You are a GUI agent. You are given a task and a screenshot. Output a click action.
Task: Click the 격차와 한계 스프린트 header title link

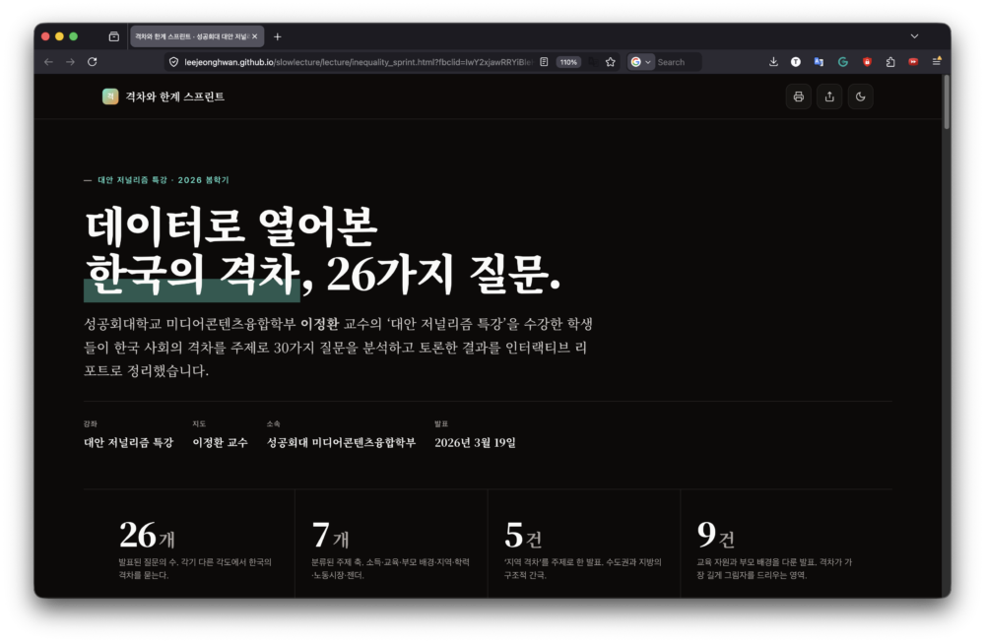pyautogui.click(x=175, y=96)
